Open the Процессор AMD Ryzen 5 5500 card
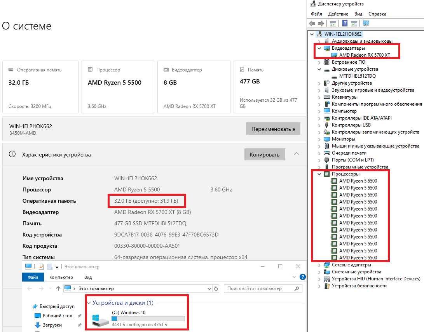 [x=118, y=87]
